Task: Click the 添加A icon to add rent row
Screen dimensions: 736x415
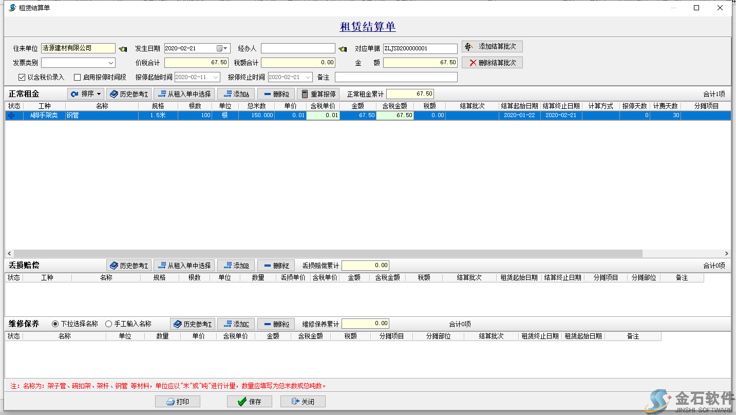Action: (x=235, y=93)
